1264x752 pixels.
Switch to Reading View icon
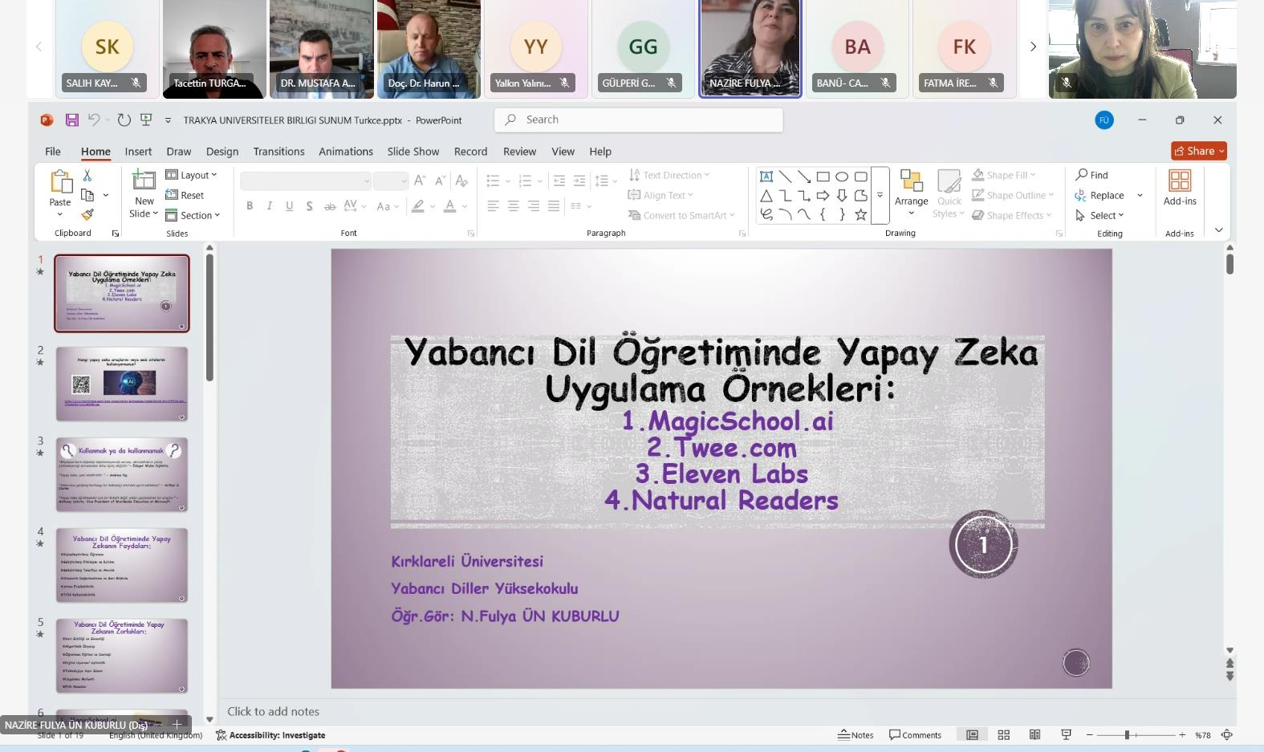pos(1035,734)
